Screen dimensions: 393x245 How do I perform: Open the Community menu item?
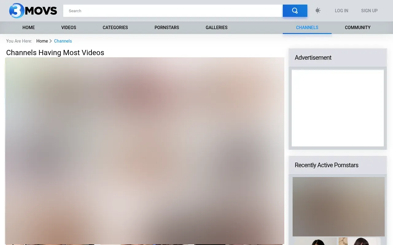358,28
